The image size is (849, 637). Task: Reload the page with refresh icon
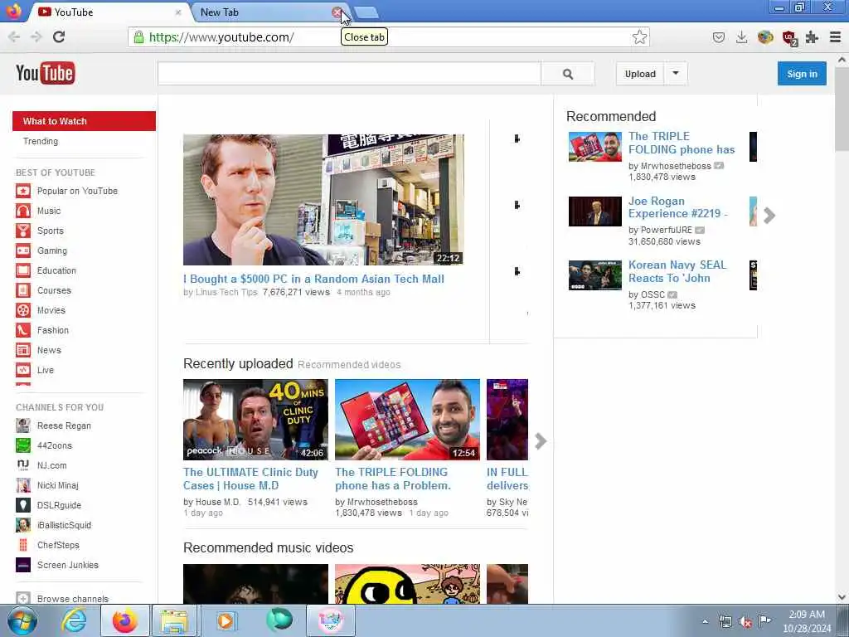pos(59,36)
